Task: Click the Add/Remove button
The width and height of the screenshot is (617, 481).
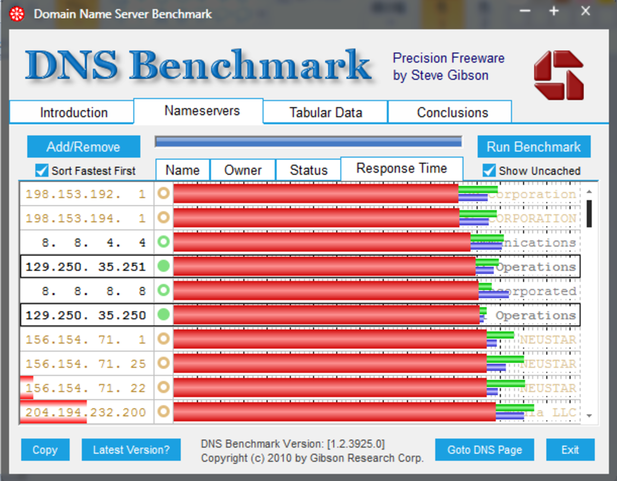Action: (x=84, y=147)
